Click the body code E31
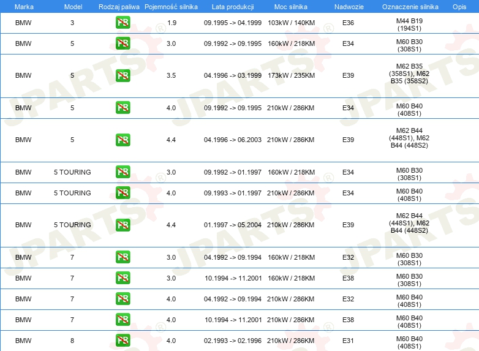479x351 pixels. [x=348, y=341]
